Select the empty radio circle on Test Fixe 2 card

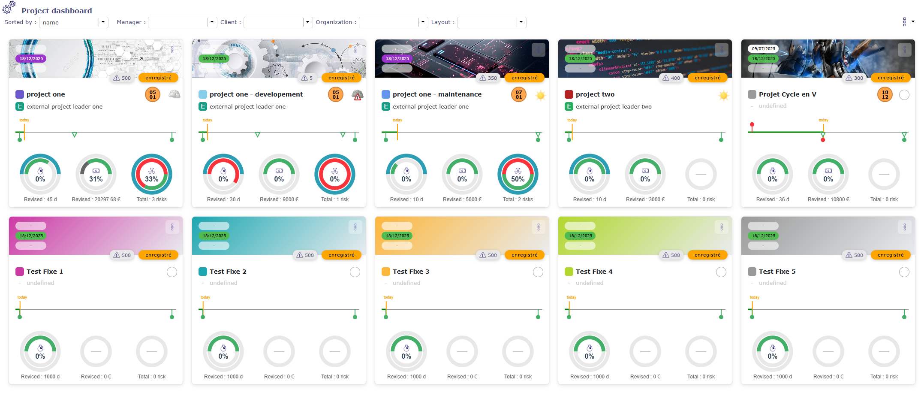(355, 272)
